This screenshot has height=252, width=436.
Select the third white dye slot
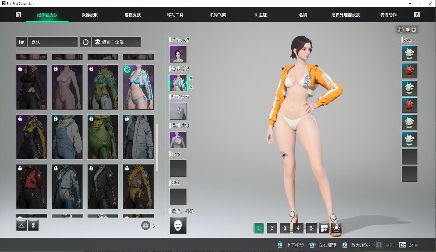click(409, 88)
